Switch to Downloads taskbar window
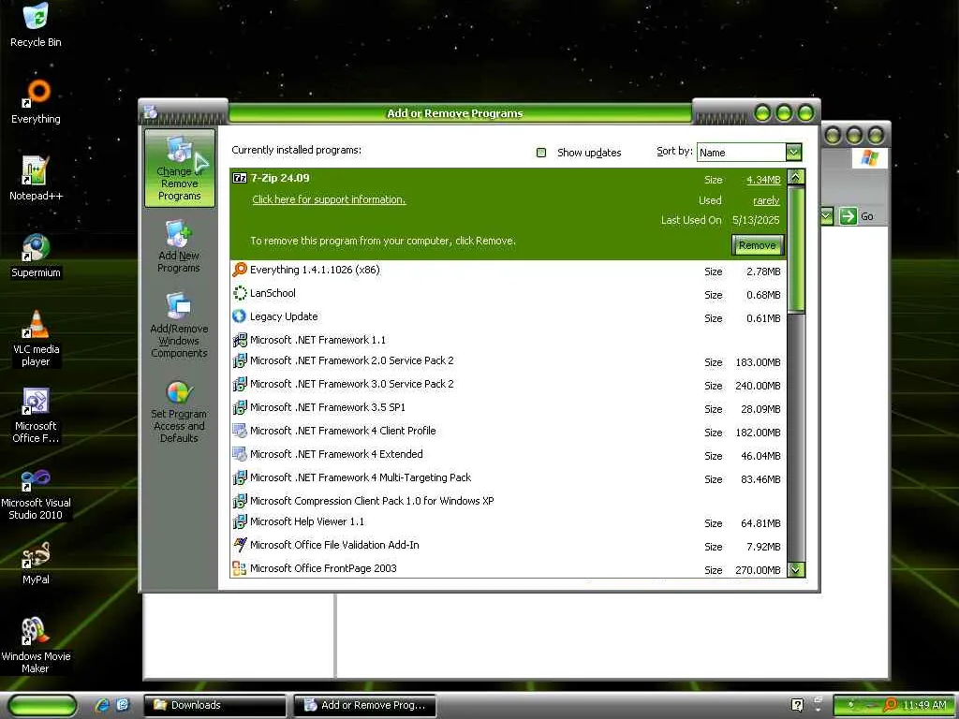 tap(214, 705)
